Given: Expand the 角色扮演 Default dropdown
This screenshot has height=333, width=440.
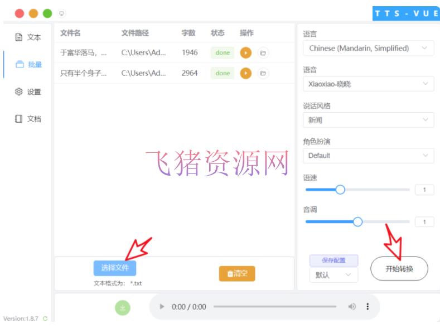Looking at the screenshot, I should [369, 156].
